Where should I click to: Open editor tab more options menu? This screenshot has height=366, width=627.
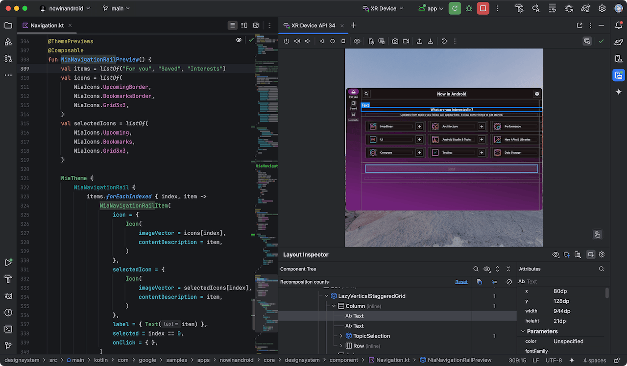click(x=270, y=25)
